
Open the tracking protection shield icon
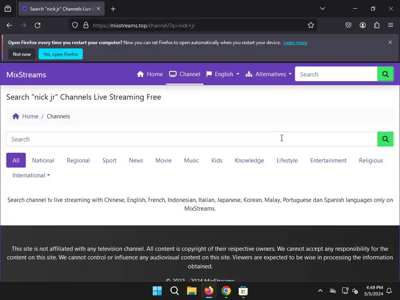pos(75,25)
